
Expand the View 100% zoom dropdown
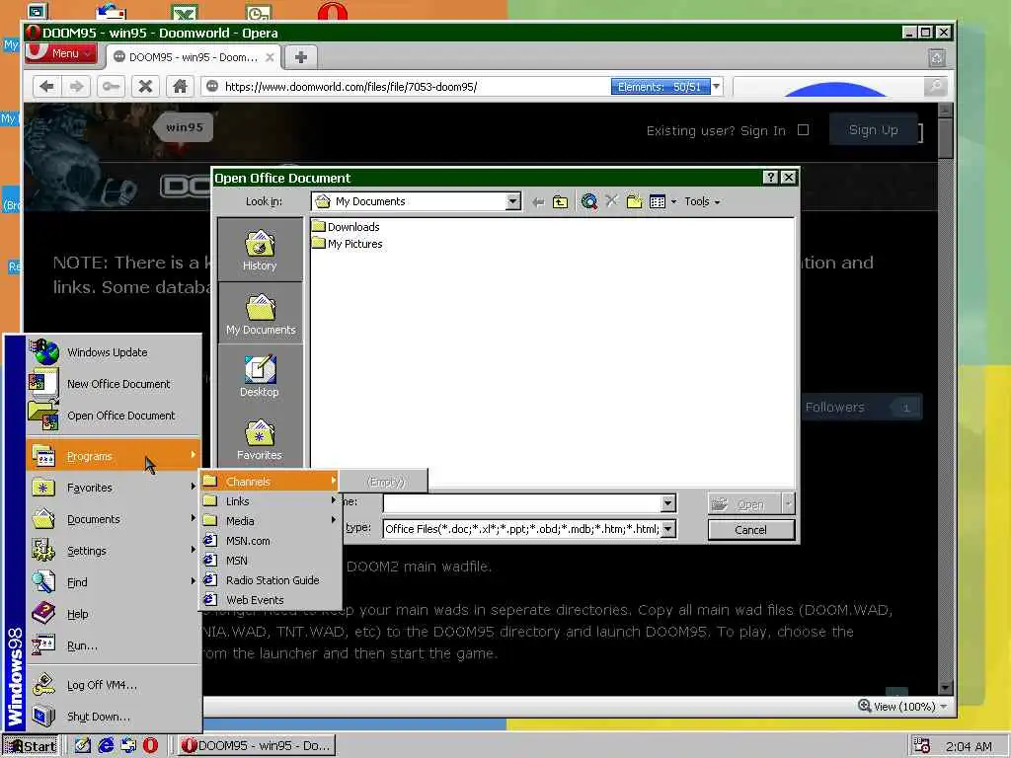pyautogui.click(x=943, y=707)
